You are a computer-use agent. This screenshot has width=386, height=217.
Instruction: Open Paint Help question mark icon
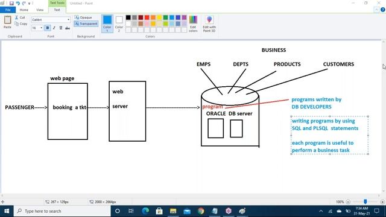tap(382, 10)
